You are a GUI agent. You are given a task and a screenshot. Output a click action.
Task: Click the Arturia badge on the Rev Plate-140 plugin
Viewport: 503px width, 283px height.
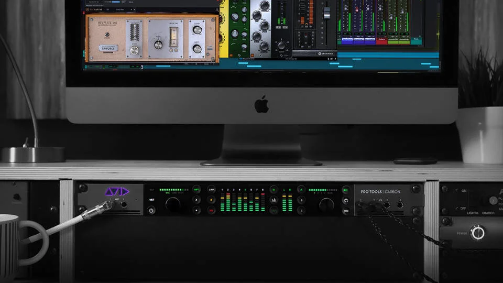[x=108, y=48]
